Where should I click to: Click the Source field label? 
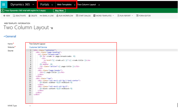point(10,51)
